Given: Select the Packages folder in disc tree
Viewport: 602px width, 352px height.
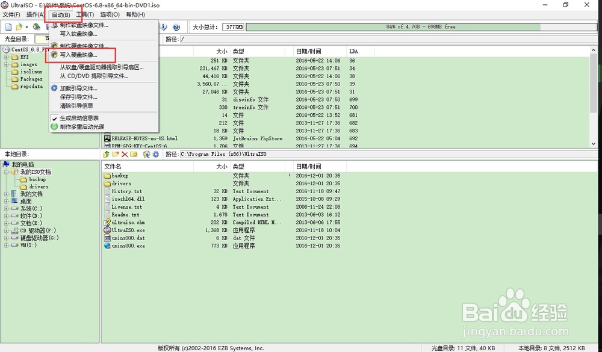Looking at the screenshot, I should pyautogui.click(x=31, y=79).
